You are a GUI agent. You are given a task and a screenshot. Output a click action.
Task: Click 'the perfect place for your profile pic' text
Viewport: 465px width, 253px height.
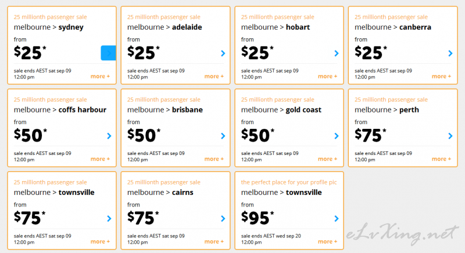click(289, 182)
